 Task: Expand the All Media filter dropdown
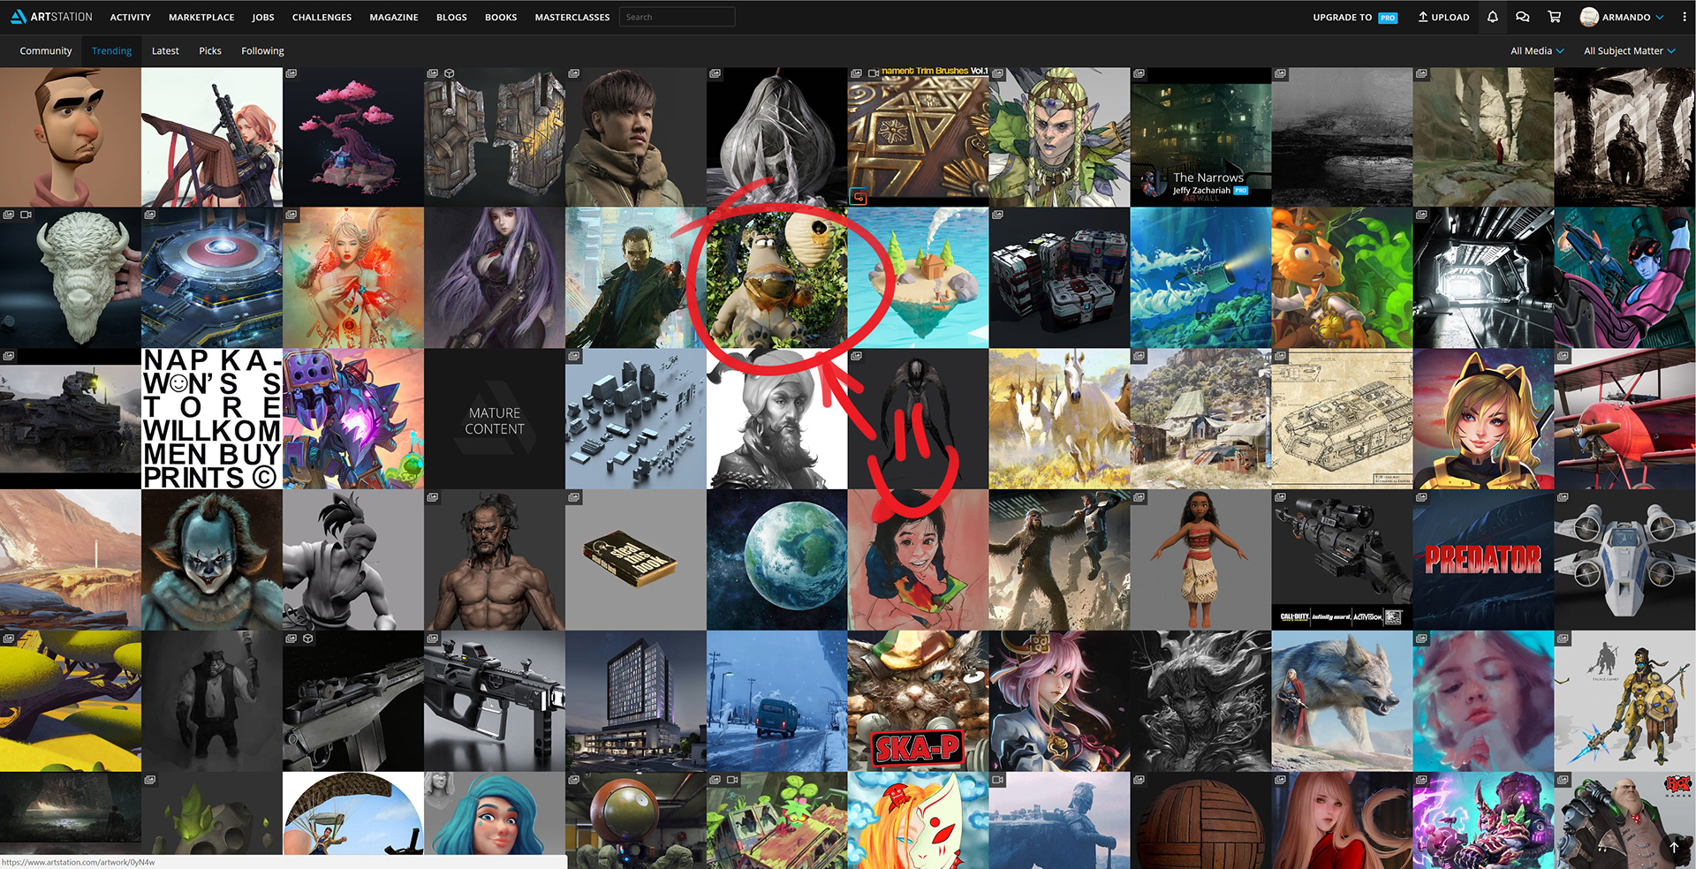pyautogui.click(x=1537, y=51)
